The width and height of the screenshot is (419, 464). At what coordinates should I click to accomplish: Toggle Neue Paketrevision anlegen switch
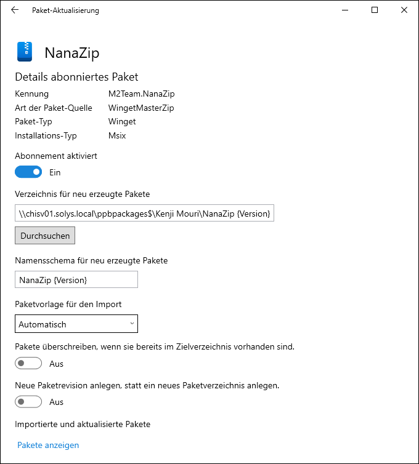coord(28,402)
